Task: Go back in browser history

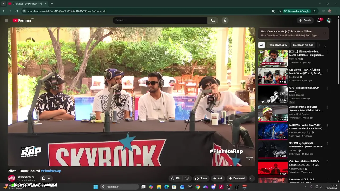Action: (x=4, y=11)
